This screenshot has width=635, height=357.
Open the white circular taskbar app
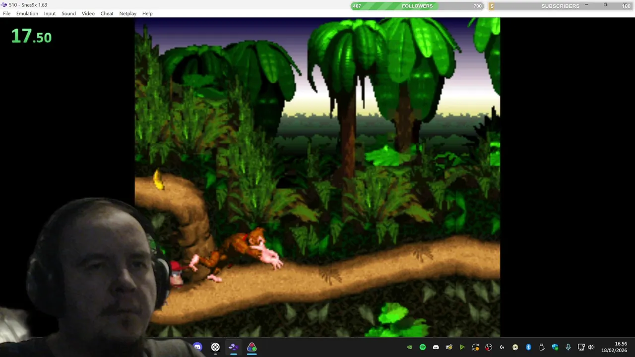215,347
